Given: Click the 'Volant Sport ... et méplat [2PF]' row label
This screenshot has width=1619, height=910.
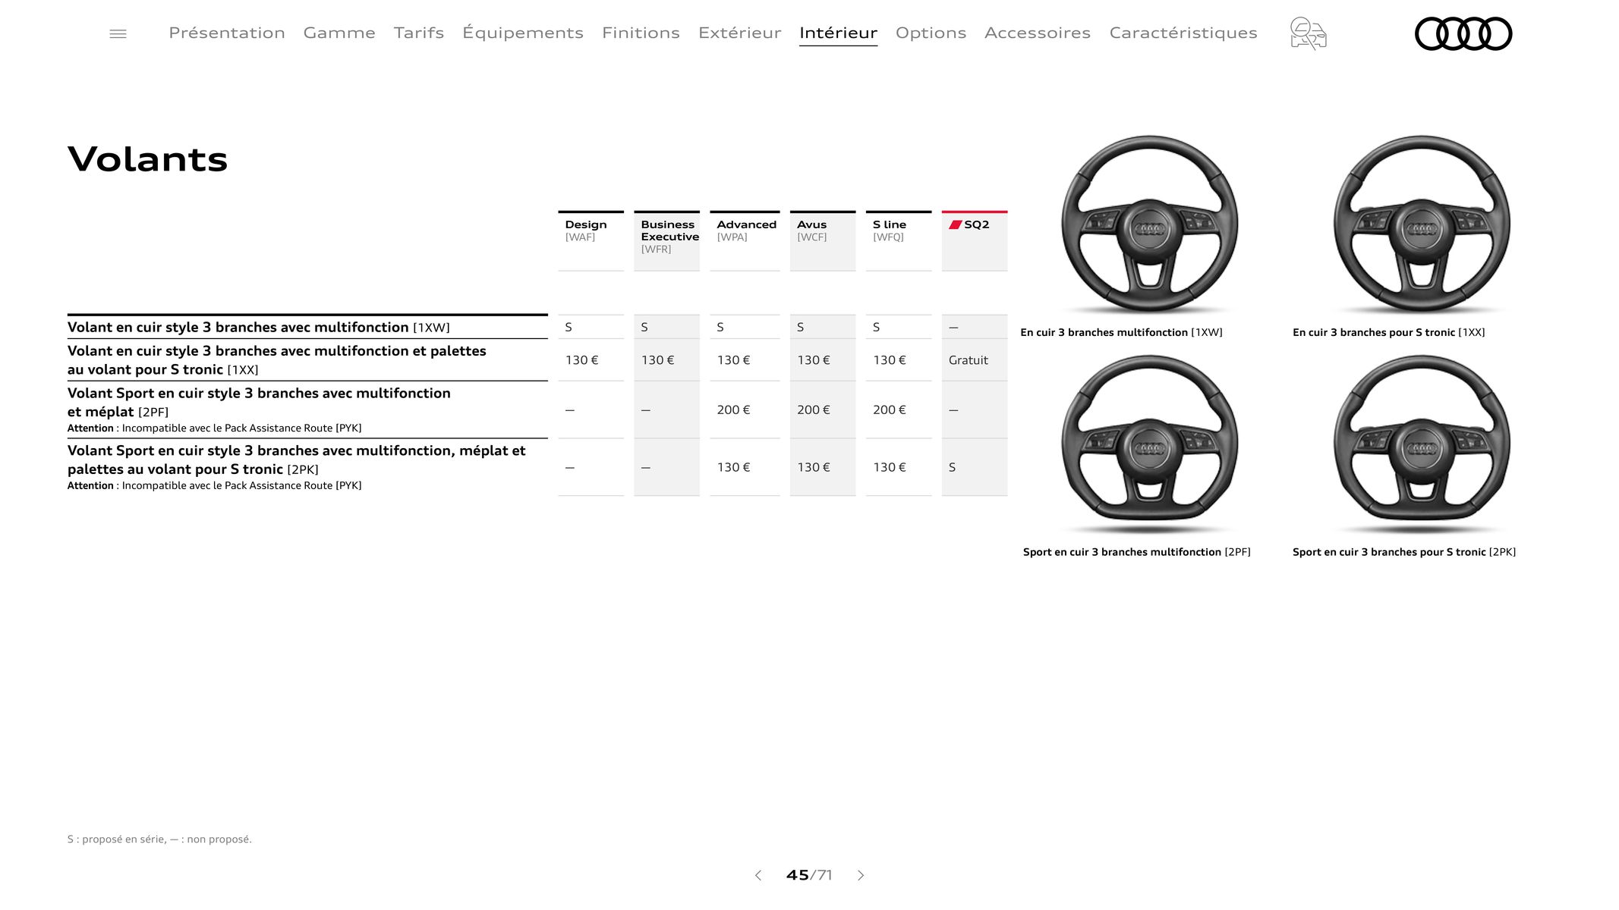Looking at the screenshot, I should pyautogui.click(x=259, y=402).
